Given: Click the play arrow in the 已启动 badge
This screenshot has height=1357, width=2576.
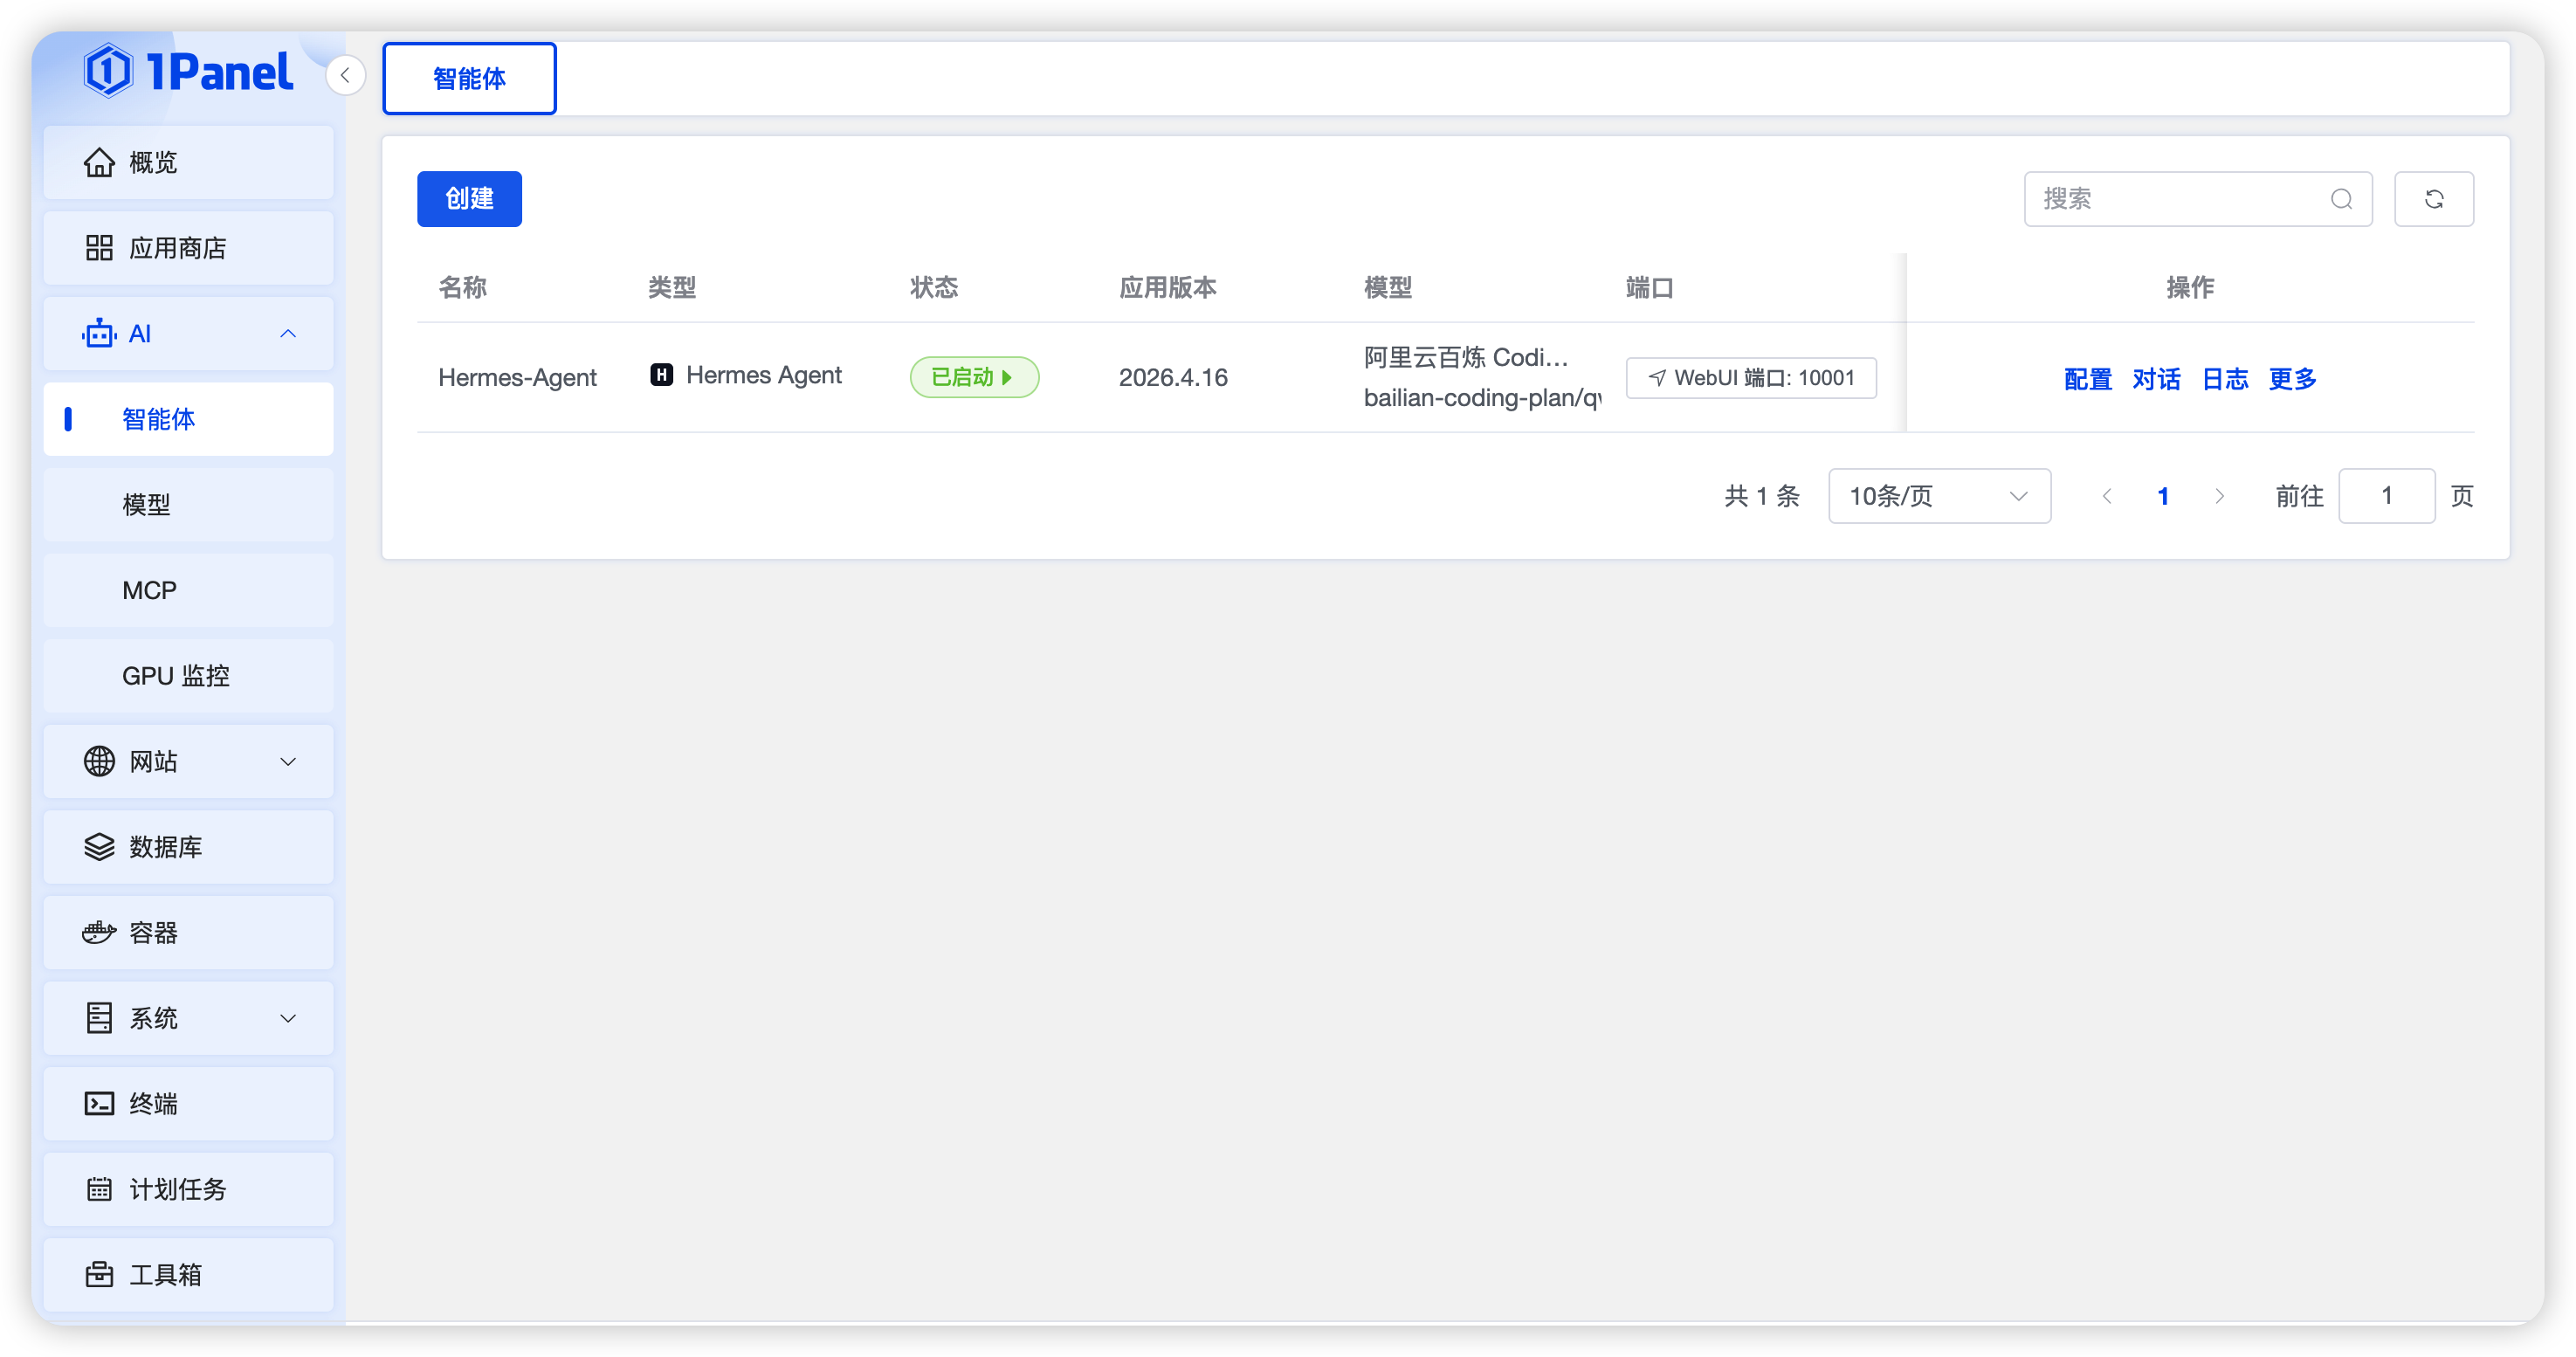Looking at the screenshot, I should click(1007, 377).
